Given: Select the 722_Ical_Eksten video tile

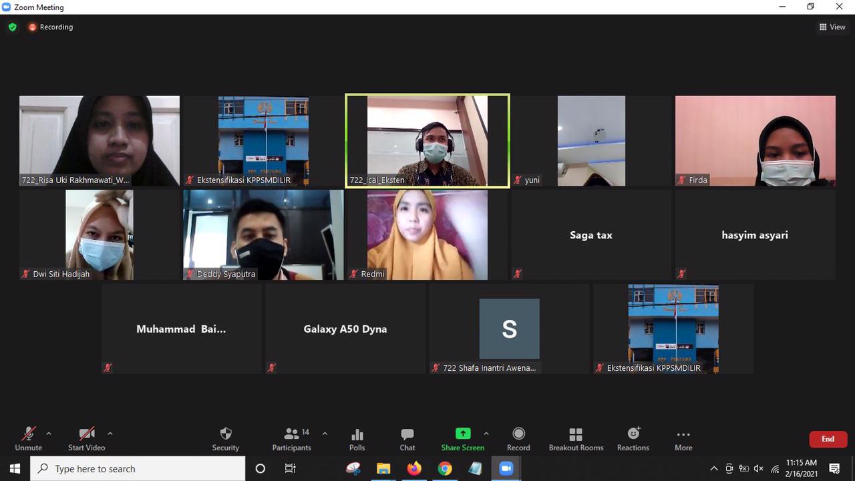Looking at the screenshot, I should pyautogui.click(x=427, y=140).
